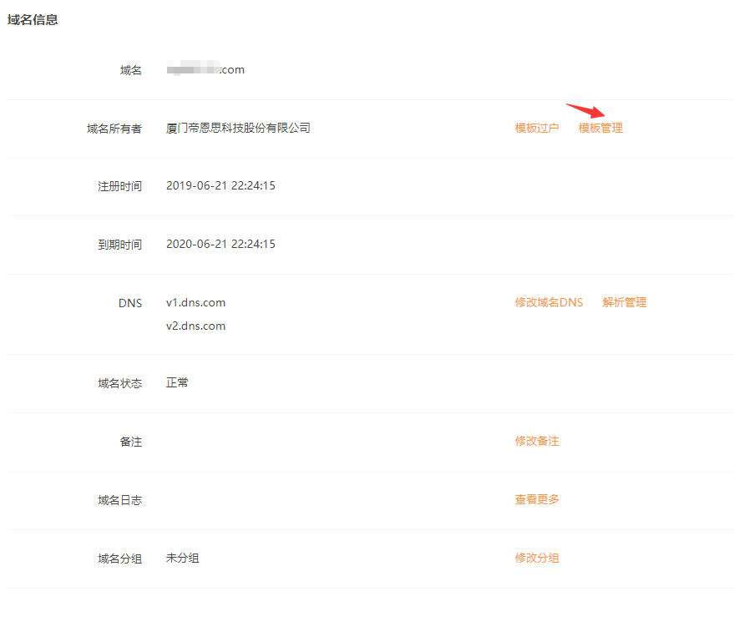Viewport: 734px width, 637px height.
Task: Click the 未分组 group value
Action: [x=182, y=558]
